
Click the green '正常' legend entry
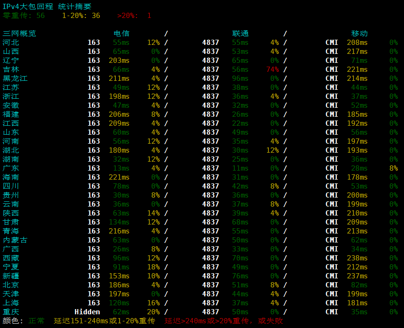(36, 321)
